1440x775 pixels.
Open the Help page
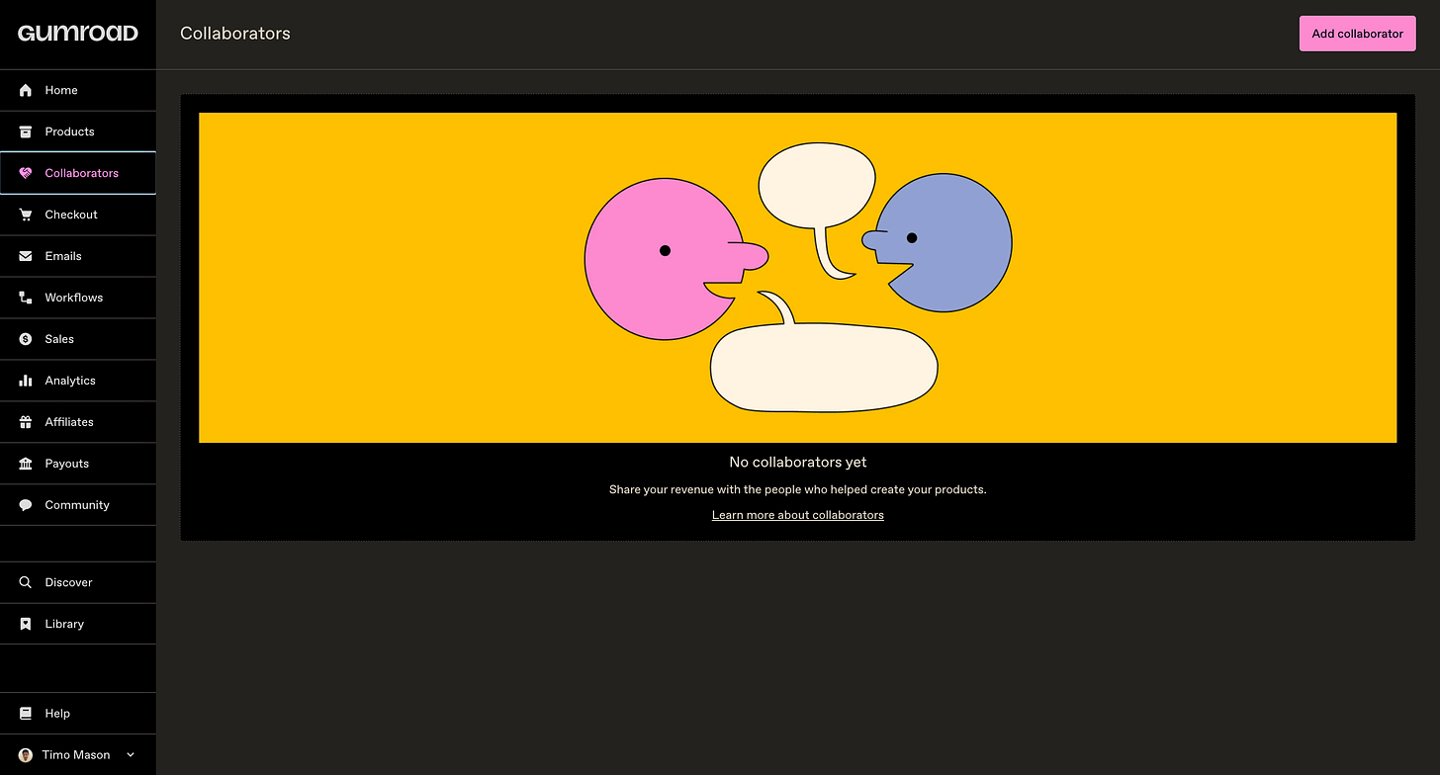click(78, 713)
